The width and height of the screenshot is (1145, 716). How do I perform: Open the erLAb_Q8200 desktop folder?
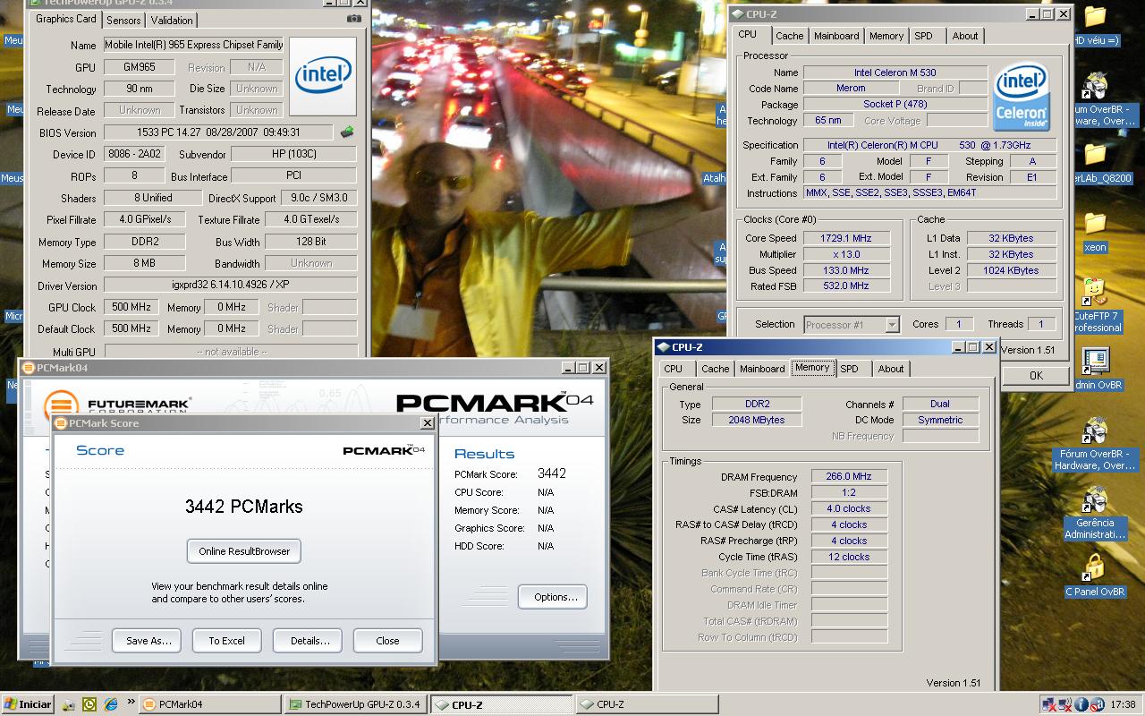pos(1095,163)
